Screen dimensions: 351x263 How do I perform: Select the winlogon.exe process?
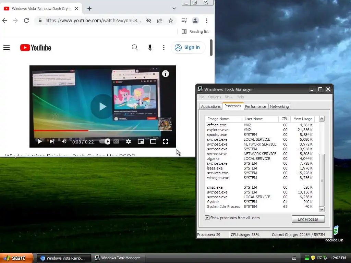tap(260, 178)
